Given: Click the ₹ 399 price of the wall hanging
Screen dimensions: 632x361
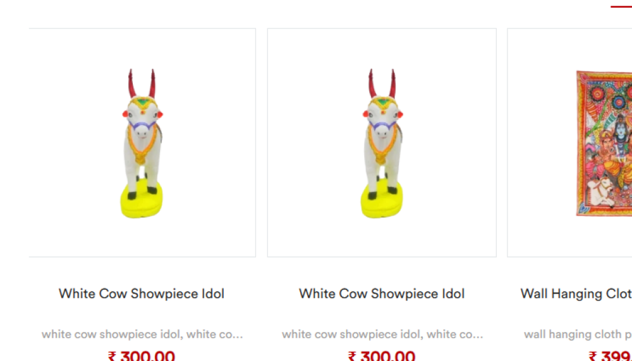Looking at the screenshot, I should pos(610,355).
